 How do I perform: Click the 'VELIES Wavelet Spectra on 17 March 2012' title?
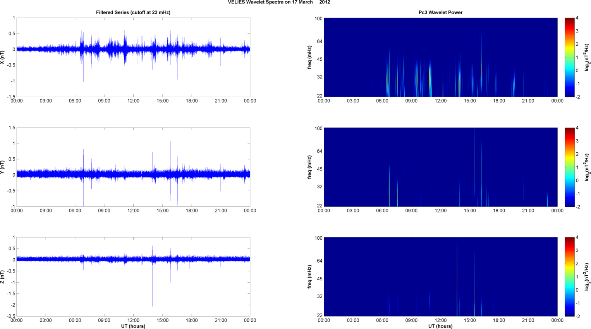[279, 2]
